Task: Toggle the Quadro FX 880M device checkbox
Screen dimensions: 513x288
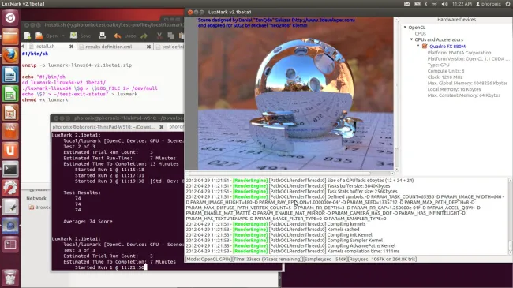Action: click(425, 46)
